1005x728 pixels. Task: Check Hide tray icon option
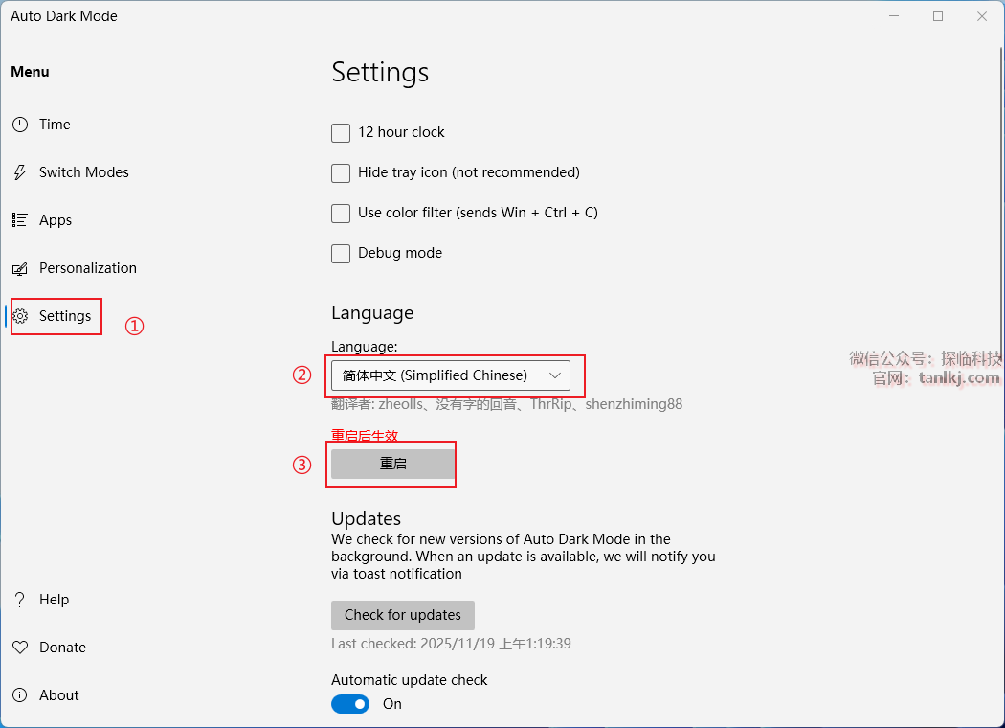pos(341,173)
